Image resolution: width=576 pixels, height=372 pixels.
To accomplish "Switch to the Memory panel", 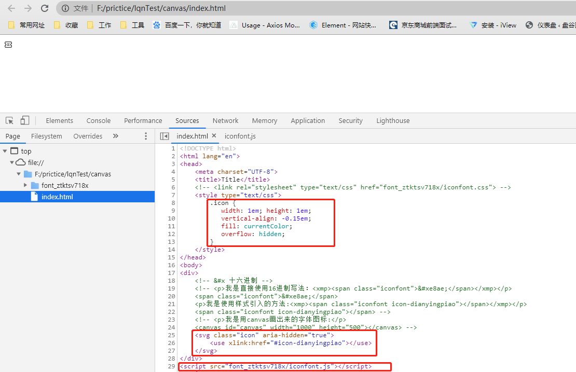I will (x=265, y=120).
